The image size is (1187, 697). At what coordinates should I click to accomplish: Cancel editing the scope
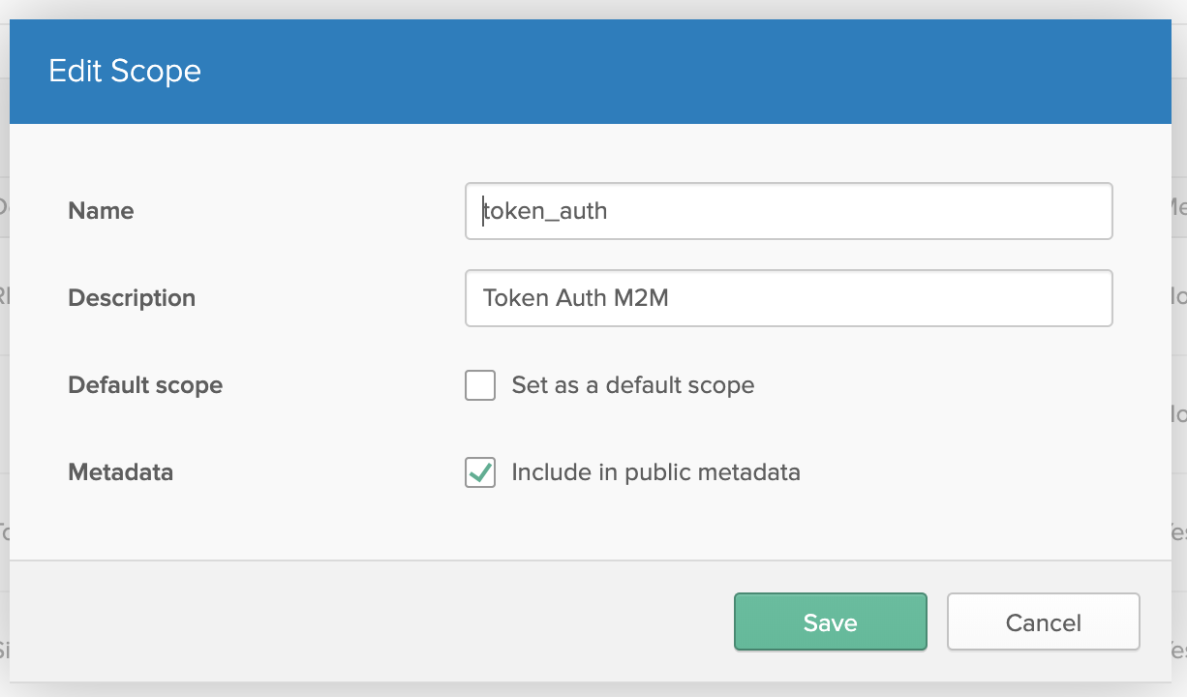click(x=1043, y=622)
